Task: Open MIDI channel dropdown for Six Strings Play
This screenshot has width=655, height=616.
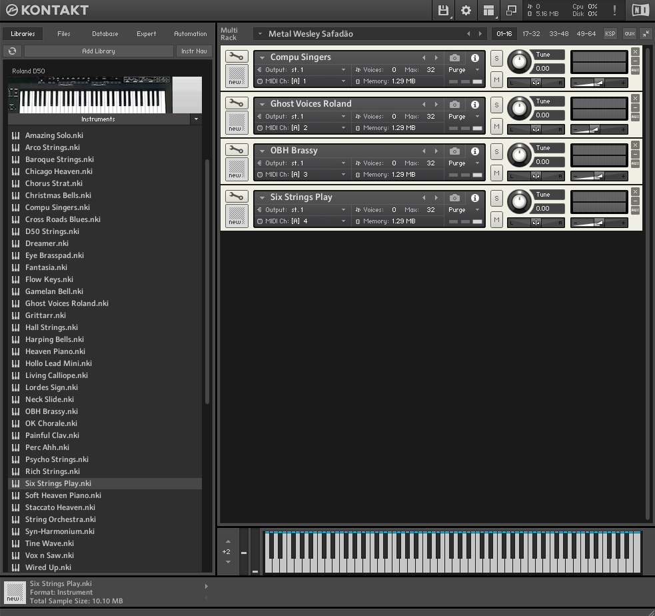Action: (343, 221)
